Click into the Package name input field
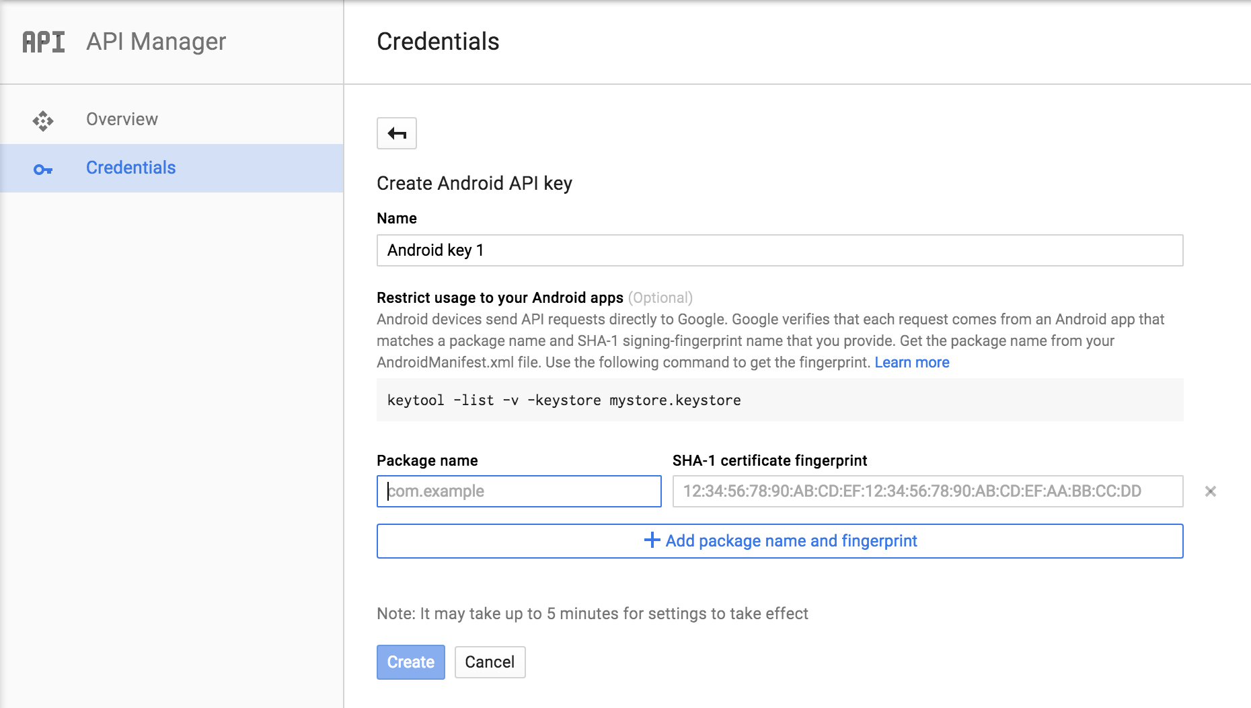 (x=519, y=491)
